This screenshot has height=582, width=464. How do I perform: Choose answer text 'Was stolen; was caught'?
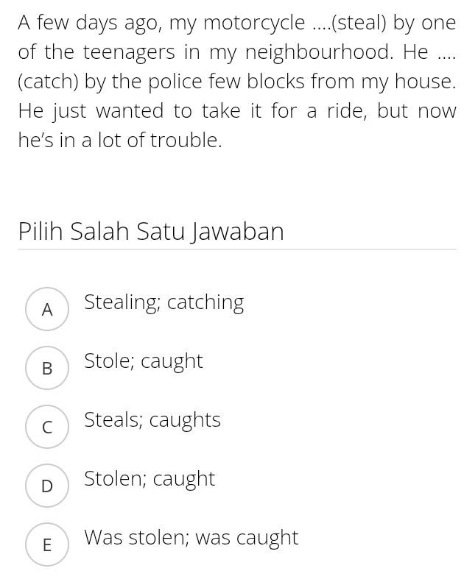point(191,538)
